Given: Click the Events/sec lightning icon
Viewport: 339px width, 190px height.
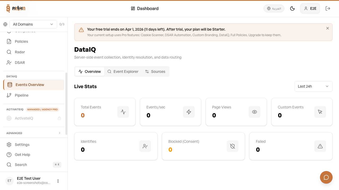Looking at the screenshot, I should [189, 112].
